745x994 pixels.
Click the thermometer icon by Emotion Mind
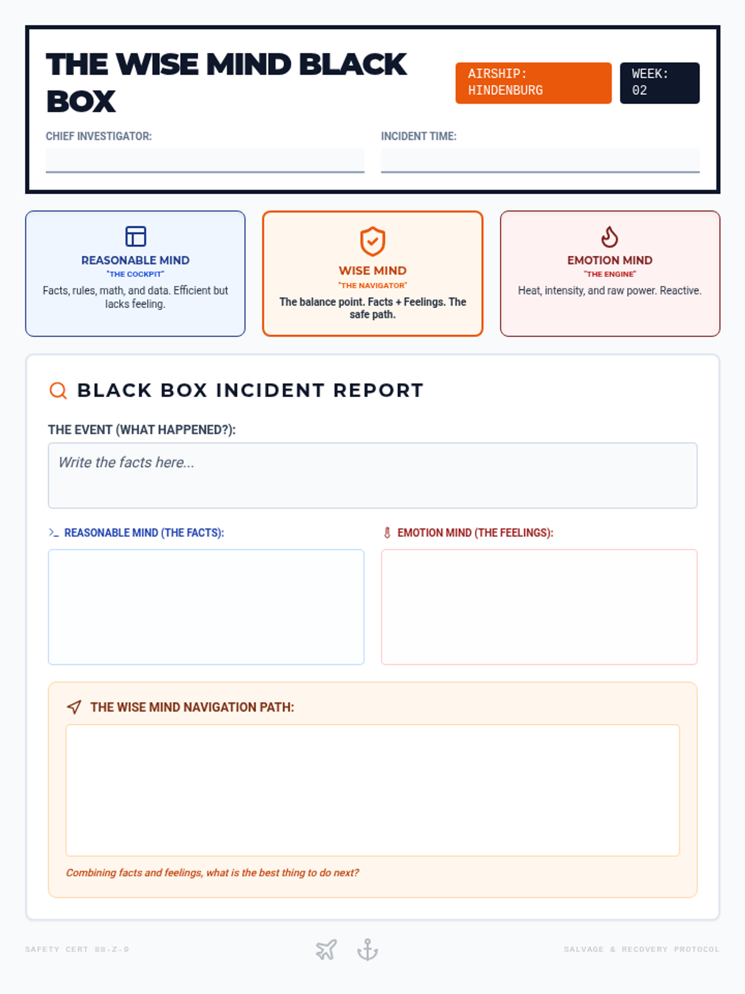click(387, 532)
